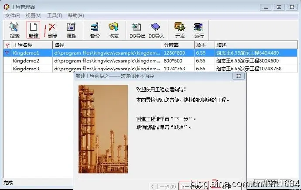Click the flag icon in Kingdemo1 row
The width and height of the screenshot is (301, 190).
coord(7,53)
